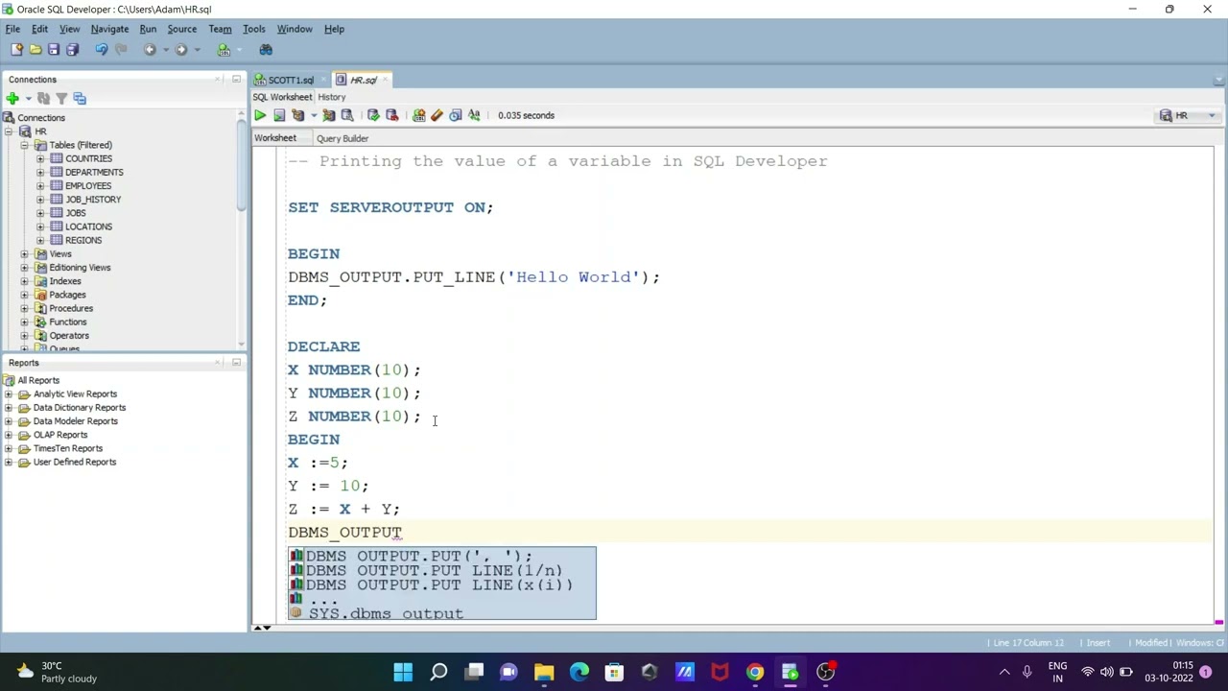The width and height of the screenshot is (1228, 691).
Task: Click the New file icon
Action: tap(16, 50)
